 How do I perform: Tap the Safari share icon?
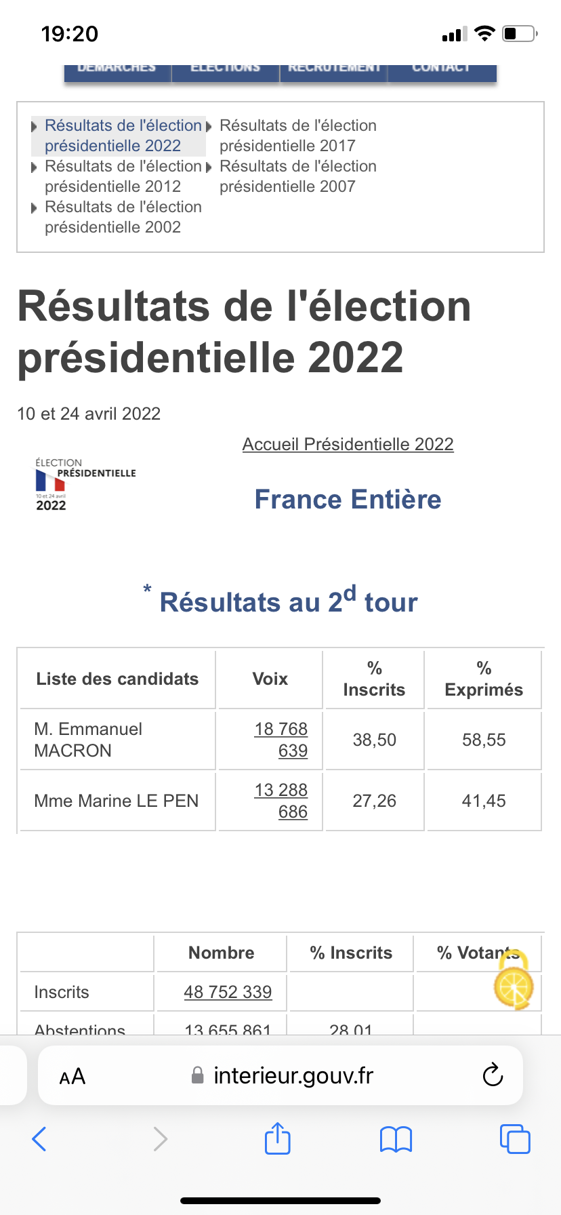[x=277, y=1138]
